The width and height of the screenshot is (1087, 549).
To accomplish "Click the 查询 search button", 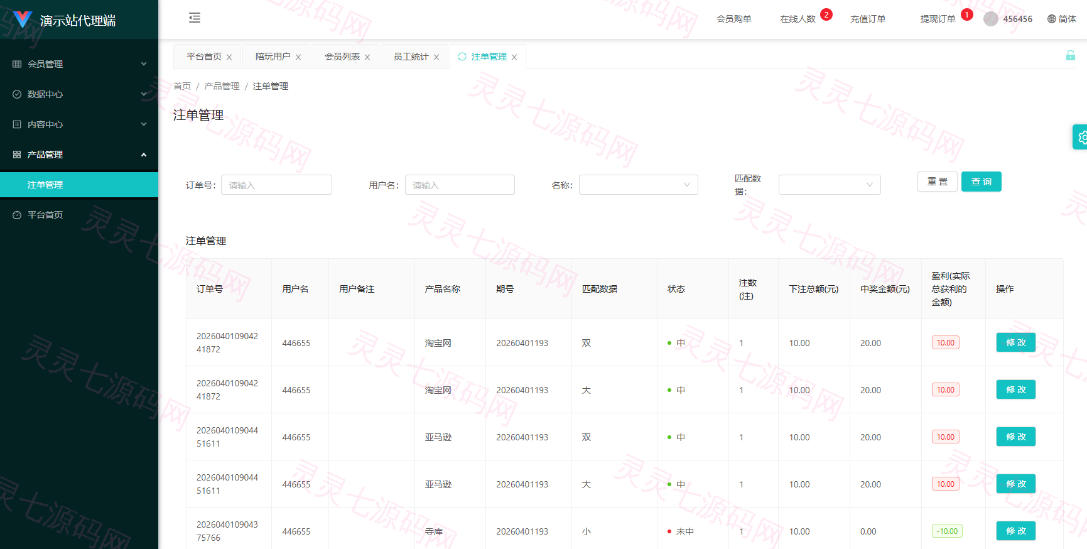I will 982,182.
